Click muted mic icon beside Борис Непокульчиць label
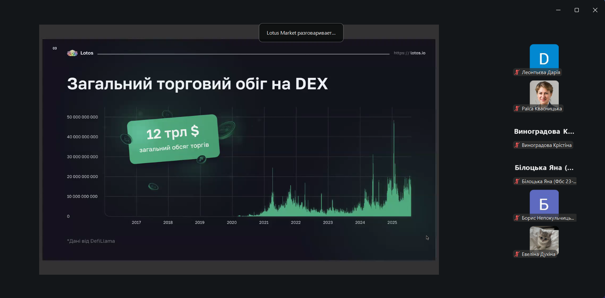Viewport: 605px width, 298px height. click(517, 218)
